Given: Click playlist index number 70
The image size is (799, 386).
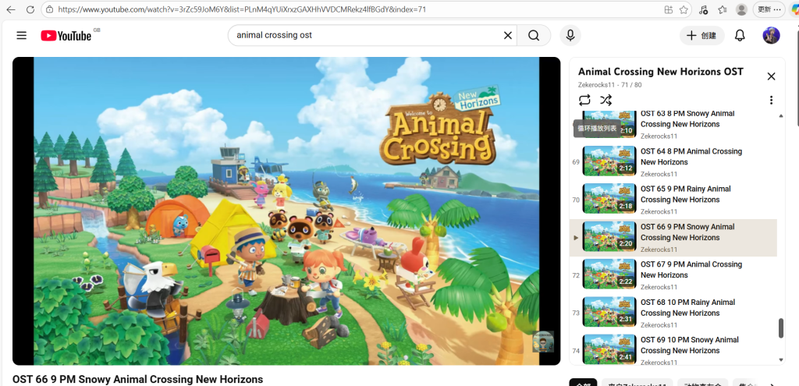Looking at the screenshot, I should click(x=576, y=200).
